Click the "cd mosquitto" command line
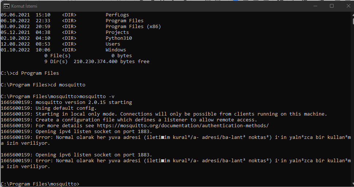Screen dimensions: 354x187 (x=43, y=85)
